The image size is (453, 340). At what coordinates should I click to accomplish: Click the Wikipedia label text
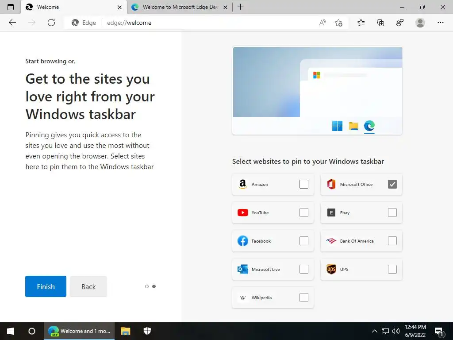coord(261,298)
